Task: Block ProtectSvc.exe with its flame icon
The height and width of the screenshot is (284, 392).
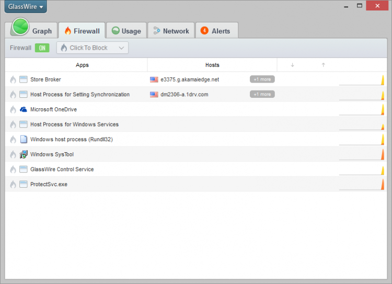Action: pyautogui.click(x=13, y=185)
